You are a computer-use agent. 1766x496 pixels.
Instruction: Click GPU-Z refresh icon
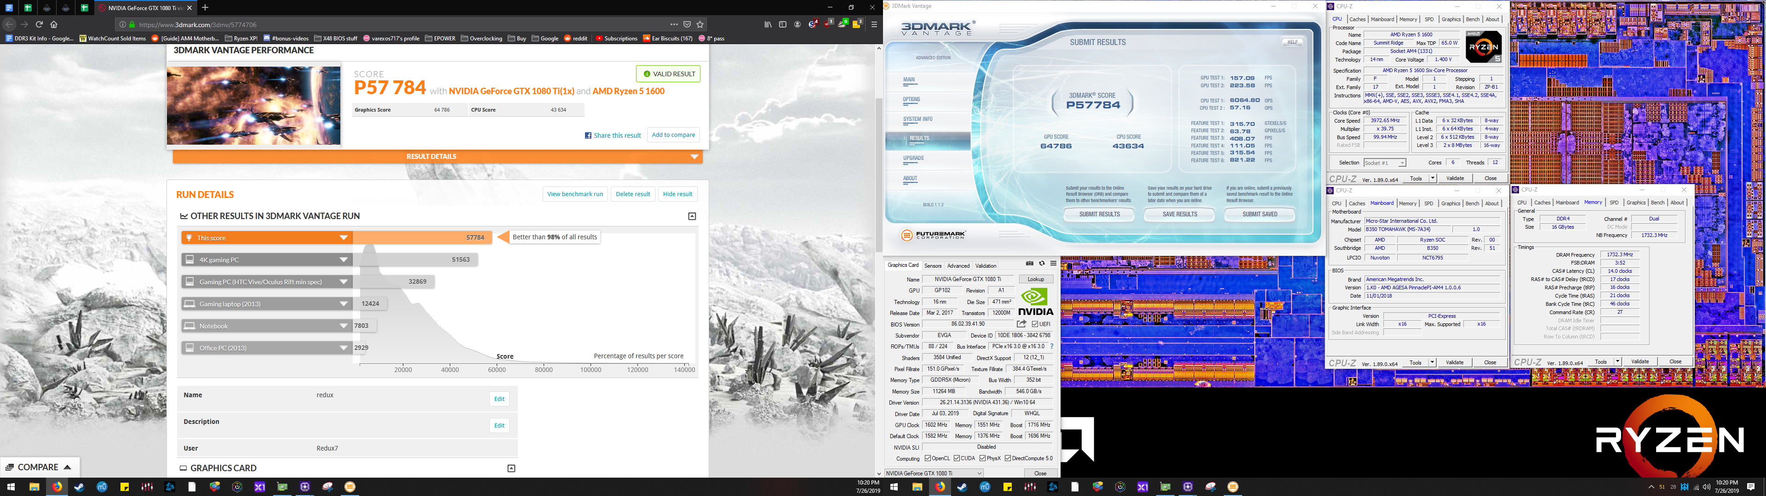coord(1041,264)
